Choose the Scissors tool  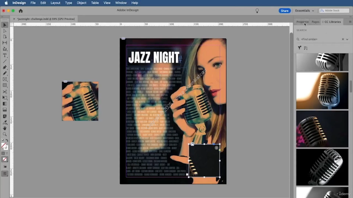coord(5,92)
